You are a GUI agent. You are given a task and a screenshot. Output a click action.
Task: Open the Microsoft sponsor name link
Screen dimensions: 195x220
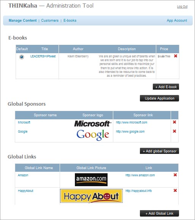point(24,122)
